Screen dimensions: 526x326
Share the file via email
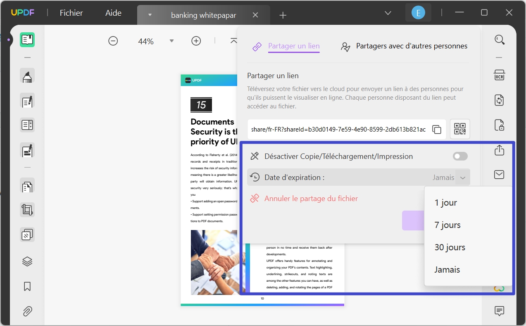[x=499, y=174]
